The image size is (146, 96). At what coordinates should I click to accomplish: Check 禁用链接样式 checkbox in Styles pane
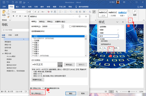(x=100, y=44)
